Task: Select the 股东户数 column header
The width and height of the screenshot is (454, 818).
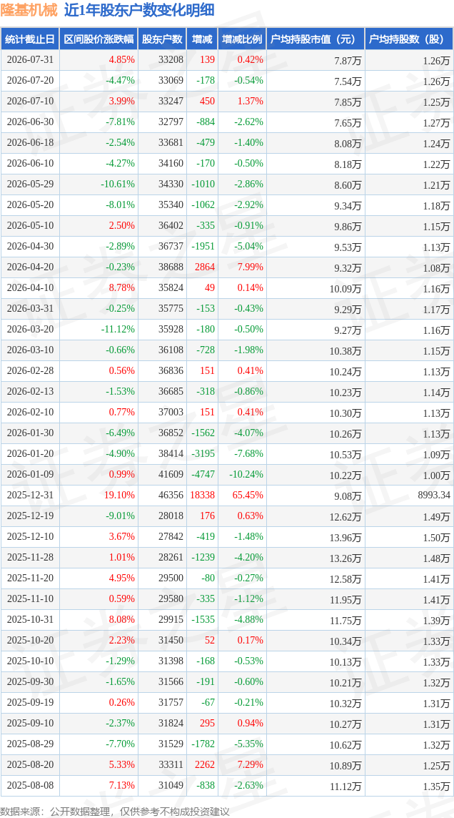Action: 162,39
